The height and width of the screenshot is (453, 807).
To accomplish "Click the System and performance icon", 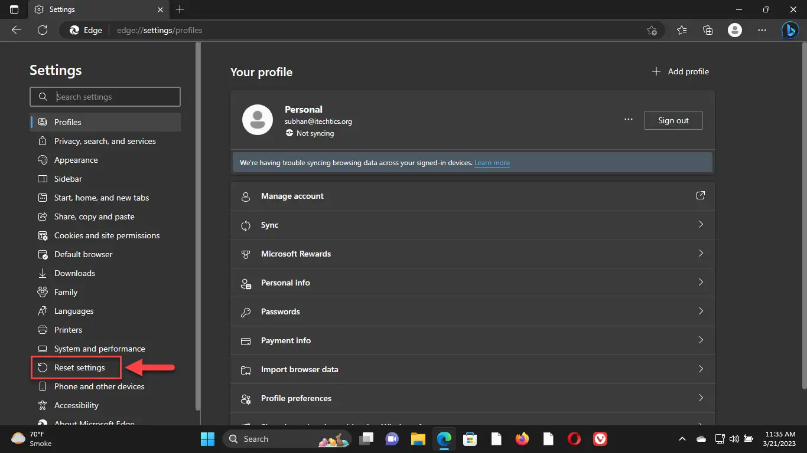I will 43,349.
